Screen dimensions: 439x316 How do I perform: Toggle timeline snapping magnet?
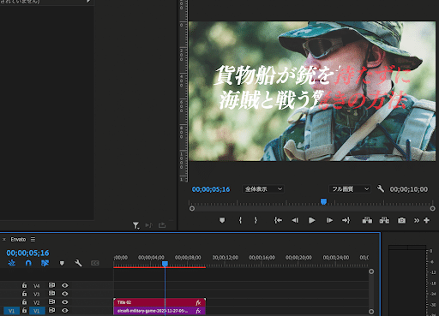pos(28,263)
